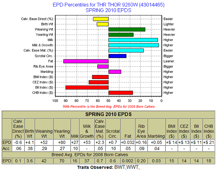217x171 pixels.
Task: Click the yellow Birth Wt bar
Action: (x=103, y=24)
